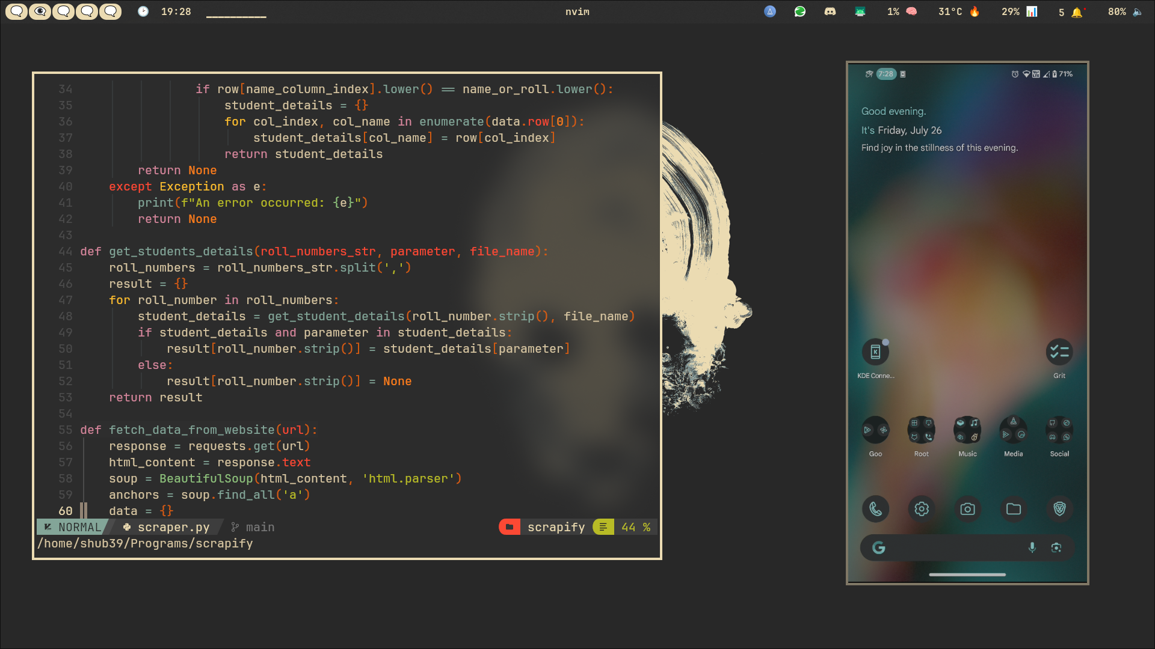Open phone Settings gear icon
Image resolution: width=1155 pixels, height=649 pixels.
click(x=922, y=509)
